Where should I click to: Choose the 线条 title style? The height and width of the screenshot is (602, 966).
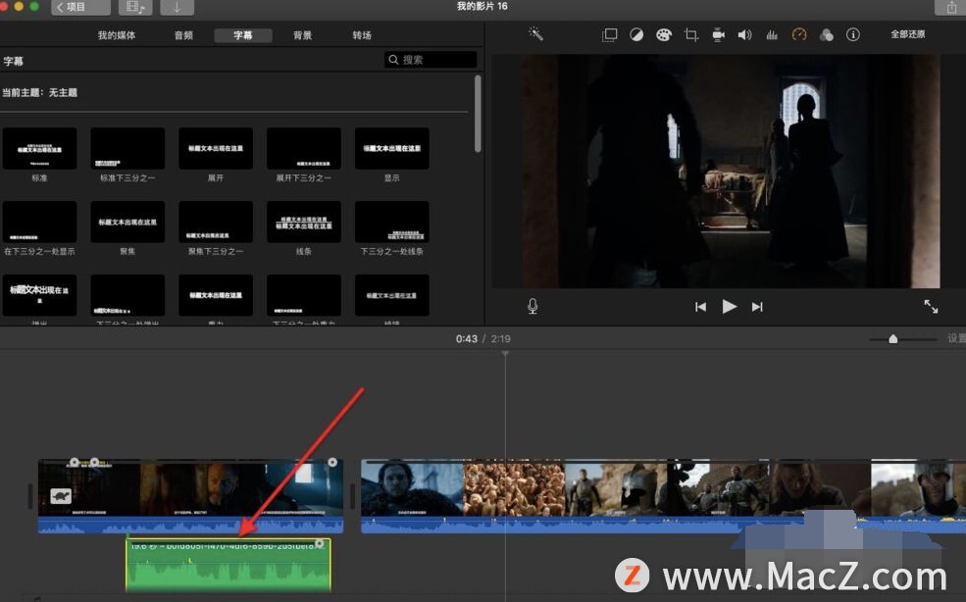coord(304,222)
